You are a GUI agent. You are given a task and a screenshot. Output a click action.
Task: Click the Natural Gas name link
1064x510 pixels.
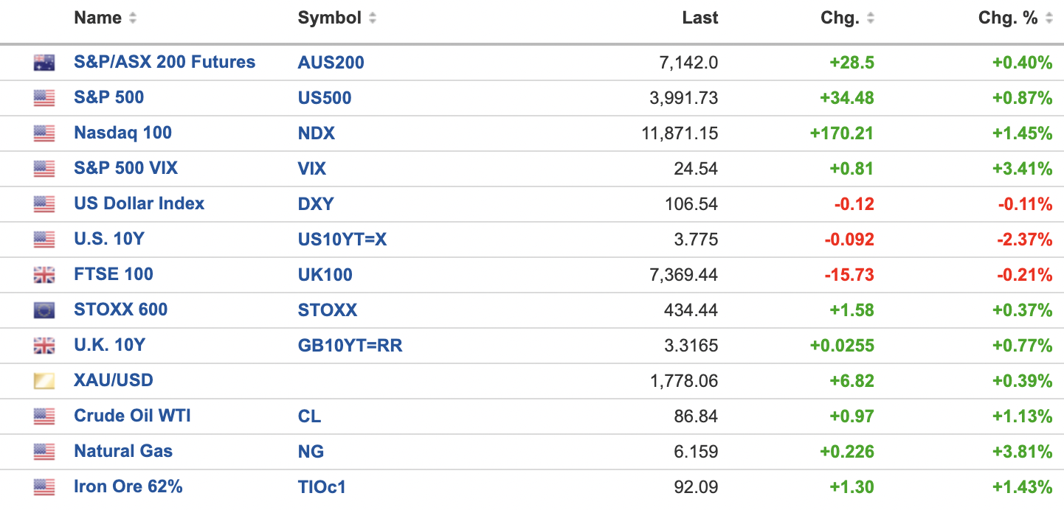click(122, 451)
